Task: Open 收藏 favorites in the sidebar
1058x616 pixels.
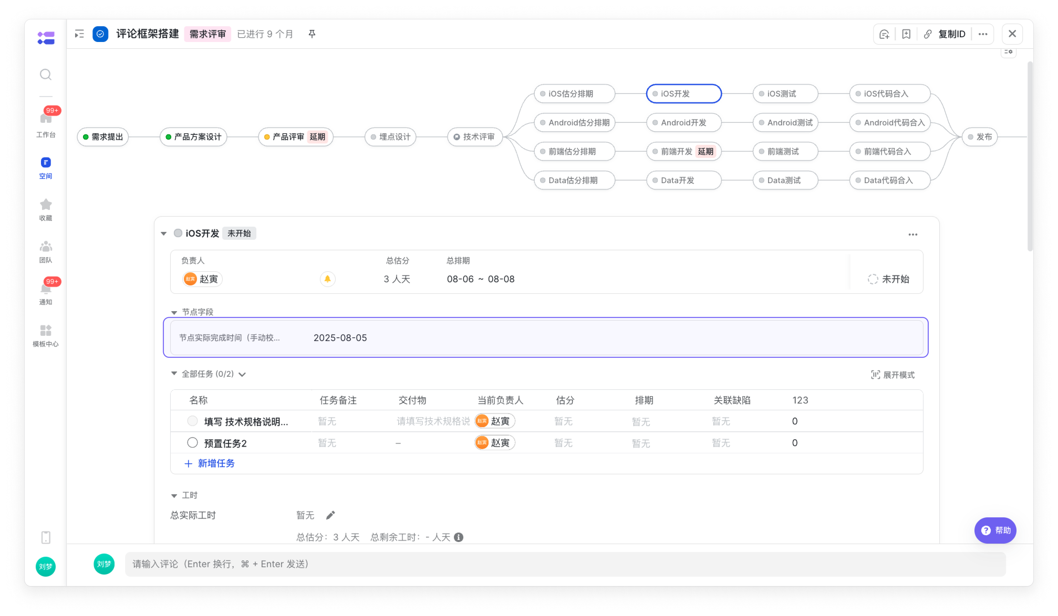Action: click(x=46, y=210)
